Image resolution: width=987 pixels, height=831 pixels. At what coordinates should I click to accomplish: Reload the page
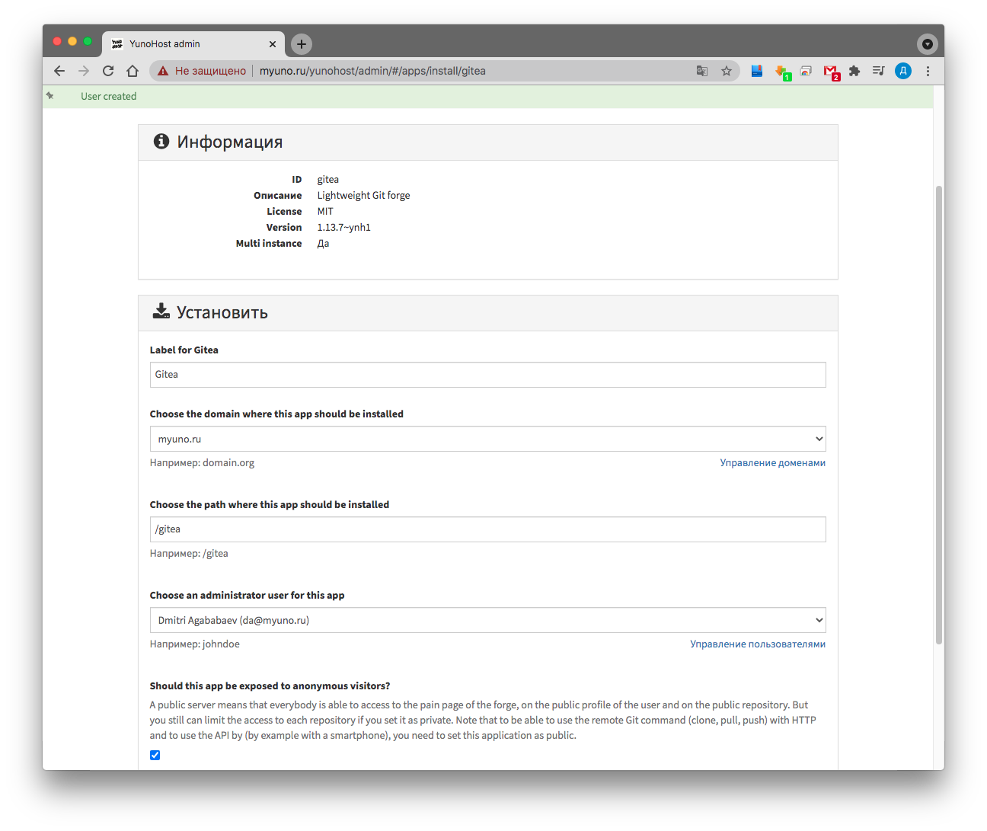coord(108,71)
